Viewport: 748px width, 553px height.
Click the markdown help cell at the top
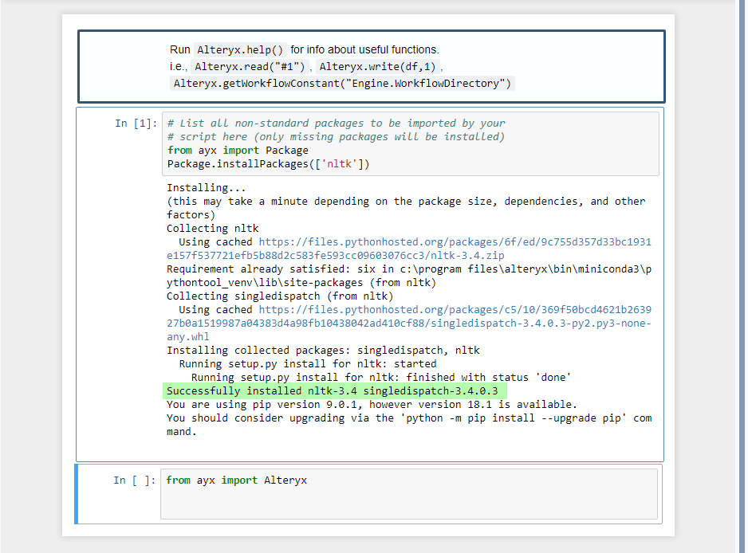point(371,66)
